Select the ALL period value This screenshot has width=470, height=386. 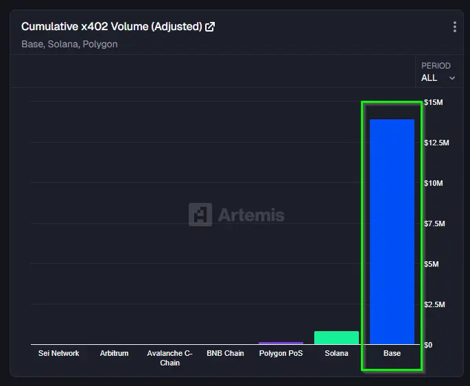coord(430,78)
